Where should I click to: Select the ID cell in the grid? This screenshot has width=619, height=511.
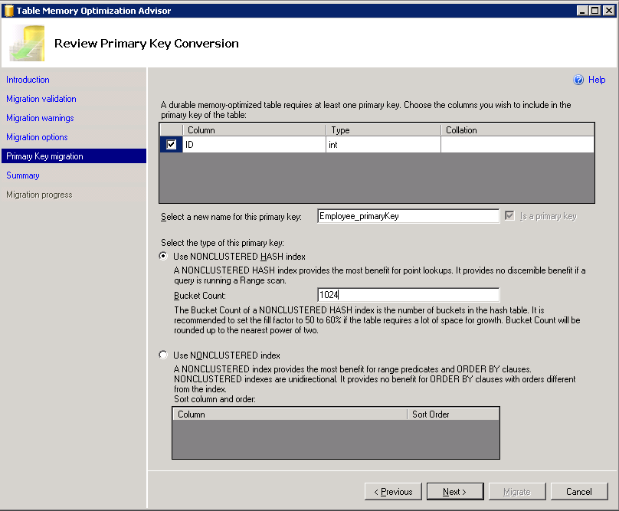[254, 145]
